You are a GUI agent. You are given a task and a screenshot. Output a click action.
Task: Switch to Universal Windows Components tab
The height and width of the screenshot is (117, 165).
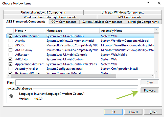click(123, 12)
